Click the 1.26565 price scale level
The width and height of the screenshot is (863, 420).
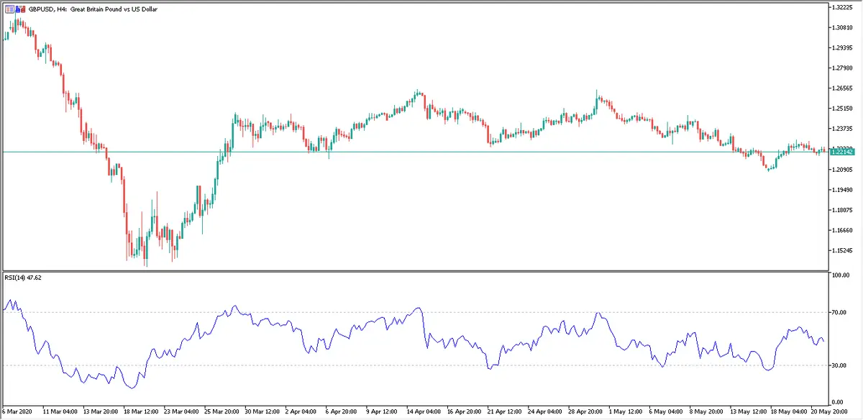[x=841, y=88]
